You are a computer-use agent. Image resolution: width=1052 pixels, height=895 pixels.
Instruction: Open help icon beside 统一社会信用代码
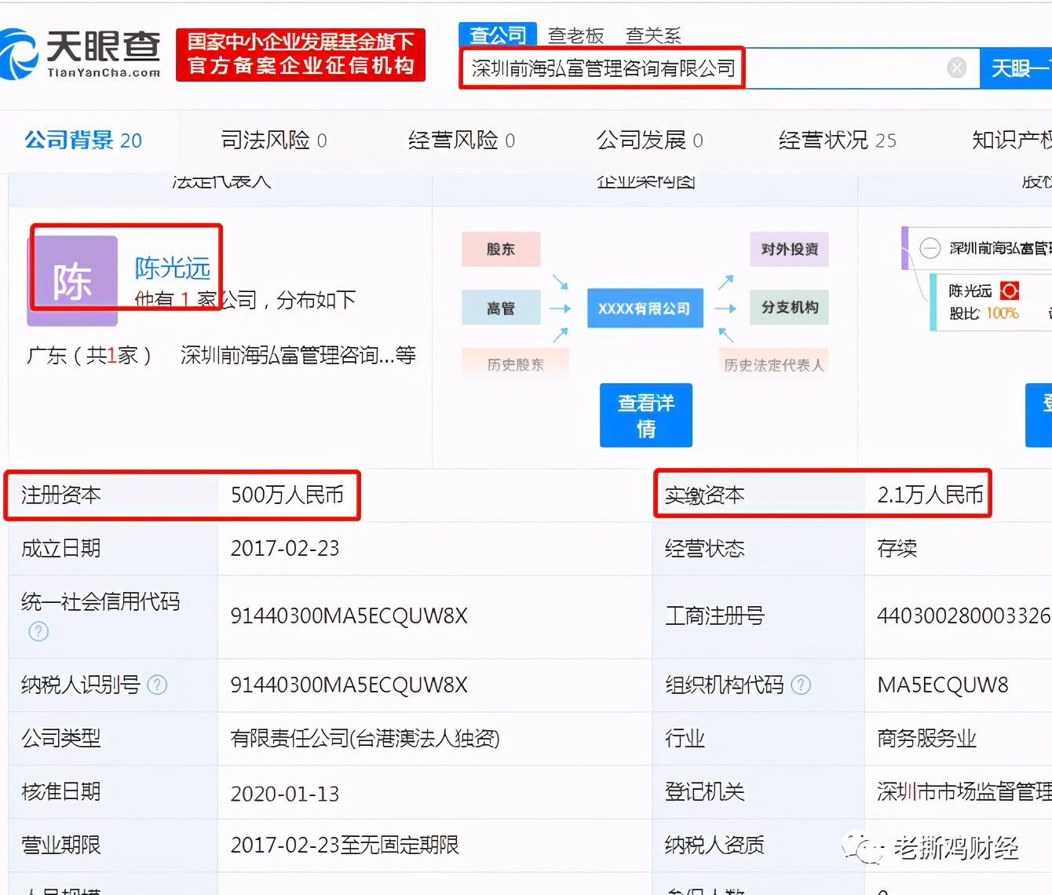coord(38,631)
